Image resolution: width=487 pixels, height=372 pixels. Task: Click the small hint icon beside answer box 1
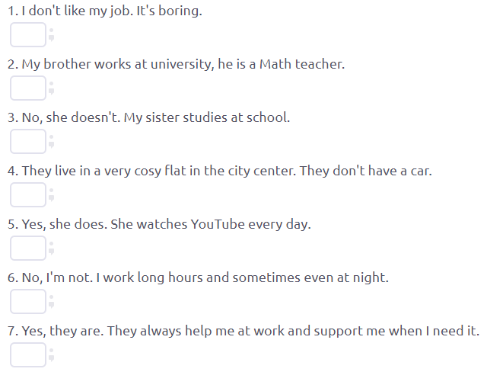52,35
